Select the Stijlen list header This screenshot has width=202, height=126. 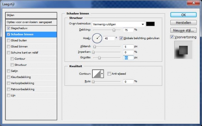tap(31, 15)
